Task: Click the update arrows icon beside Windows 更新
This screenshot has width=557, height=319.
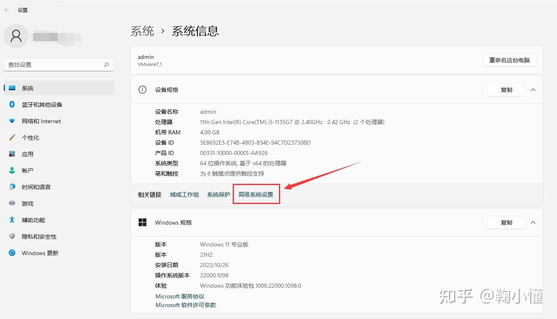Action: (x=12, y=253)
